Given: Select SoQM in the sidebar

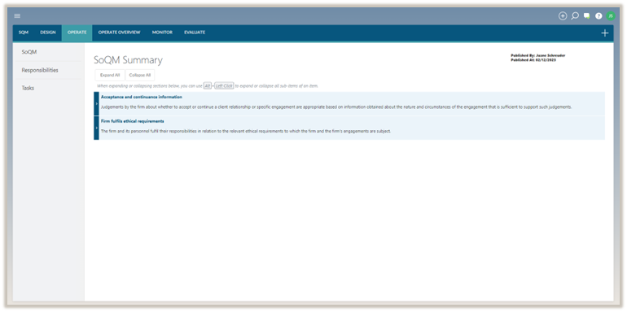Looking at the screenshot, I should coord(29,52).
